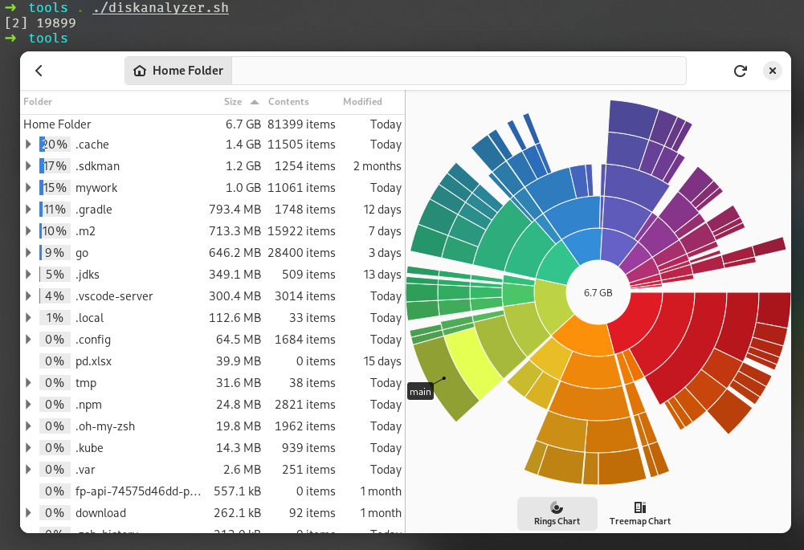804x550 pixels.
Task: Click the 28400 items count for go
Action: coord(301,253)
